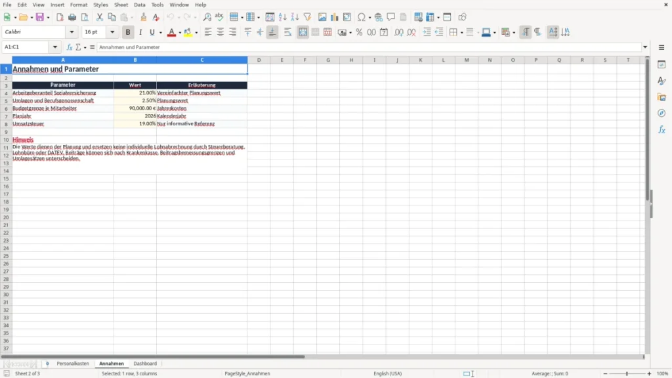Open background color dropdown arrow
672x378 pixels.
point(196,33)
